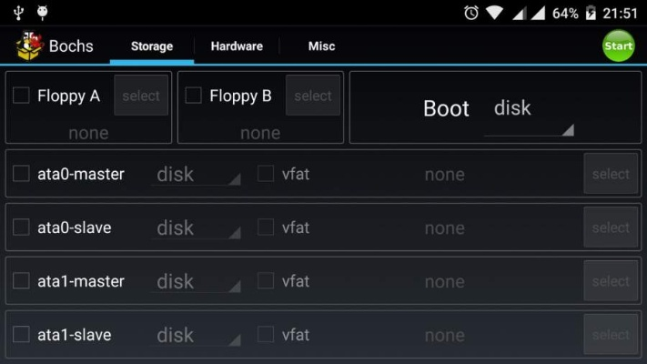
Task: Open the Misc tab
Action: [x=321, y=46]
